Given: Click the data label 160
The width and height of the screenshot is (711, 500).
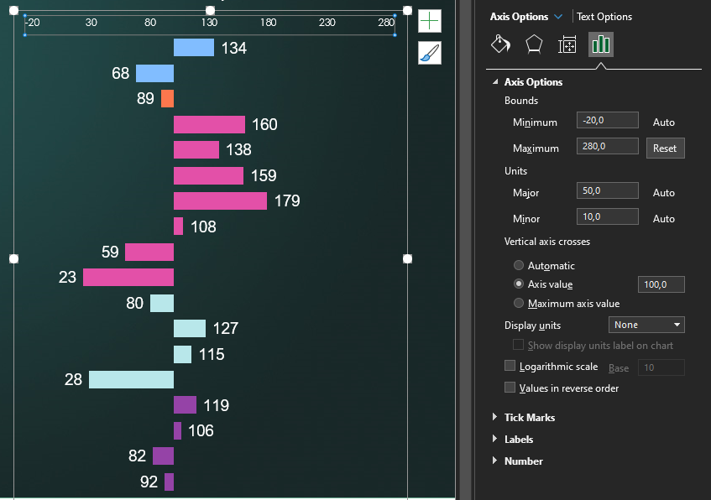Looking at the screenshot, I should click(264, 124).
